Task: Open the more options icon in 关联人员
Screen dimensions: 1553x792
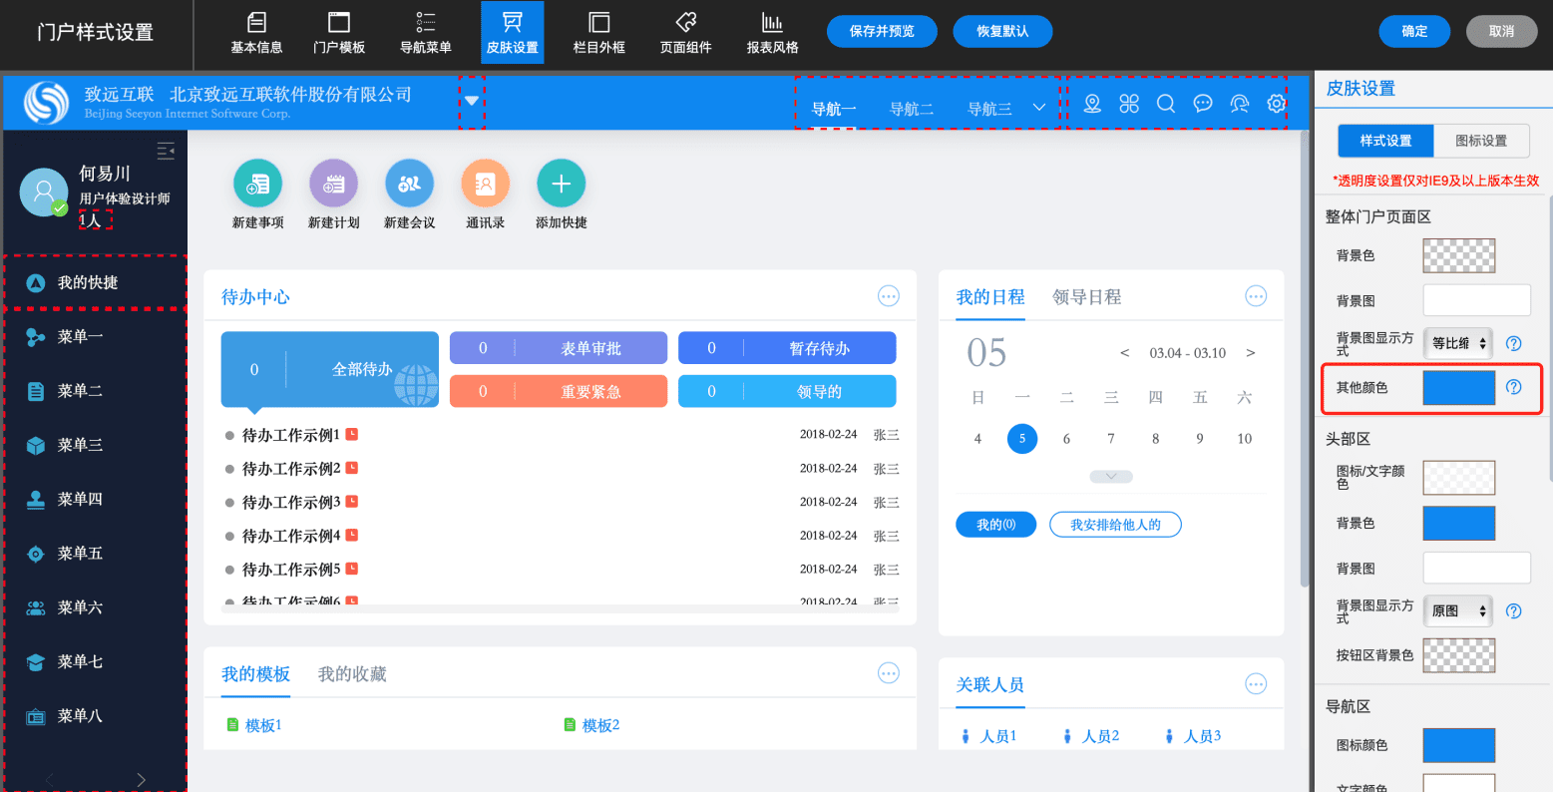Action: (x=1256, y=683)
